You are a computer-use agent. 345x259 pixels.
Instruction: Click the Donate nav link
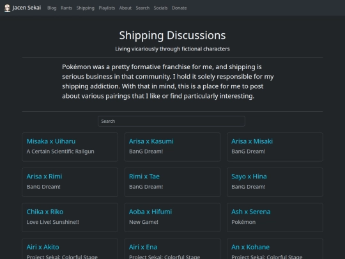point(180,8)
